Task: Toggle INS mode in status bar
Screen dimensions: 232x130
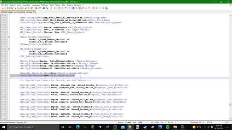Action: [x=227, y=122]
